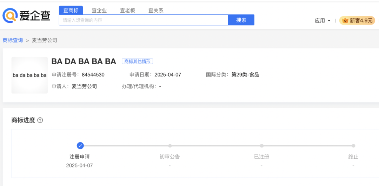This screenshot has height=186, width=379.
Task: Click the 商标进度 section heading
Action: click(23, 120)
